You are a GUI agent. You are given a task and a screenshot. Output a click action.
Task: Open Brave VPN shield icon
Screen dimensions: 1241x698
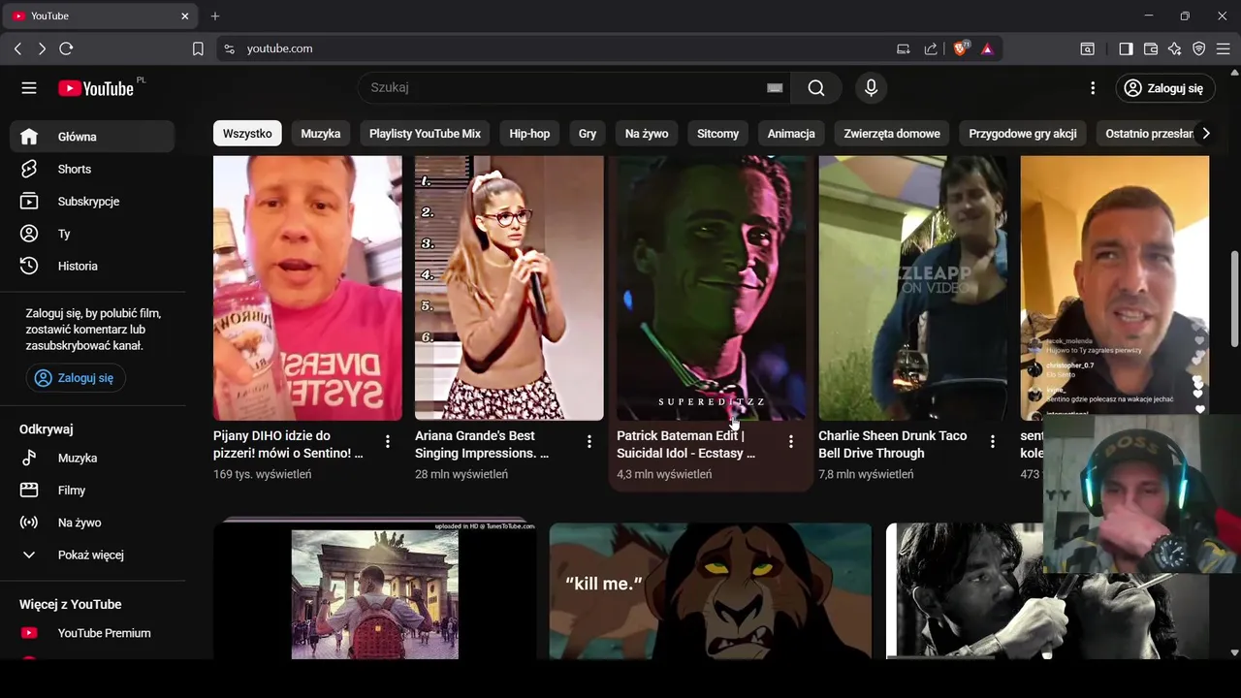click(1199, 48)
